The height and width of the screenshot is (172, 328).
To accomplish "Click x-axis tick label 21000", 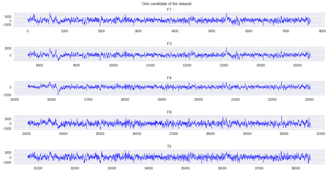I will 235,99.
